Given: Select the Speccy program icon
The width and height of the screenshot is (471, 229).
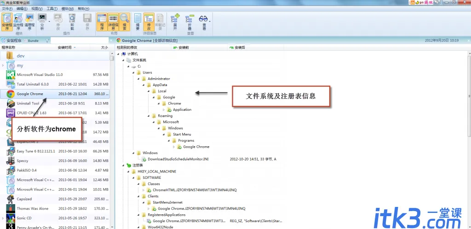Looking at the screenshot, I should pyautogui.click(x=11, y=160).
